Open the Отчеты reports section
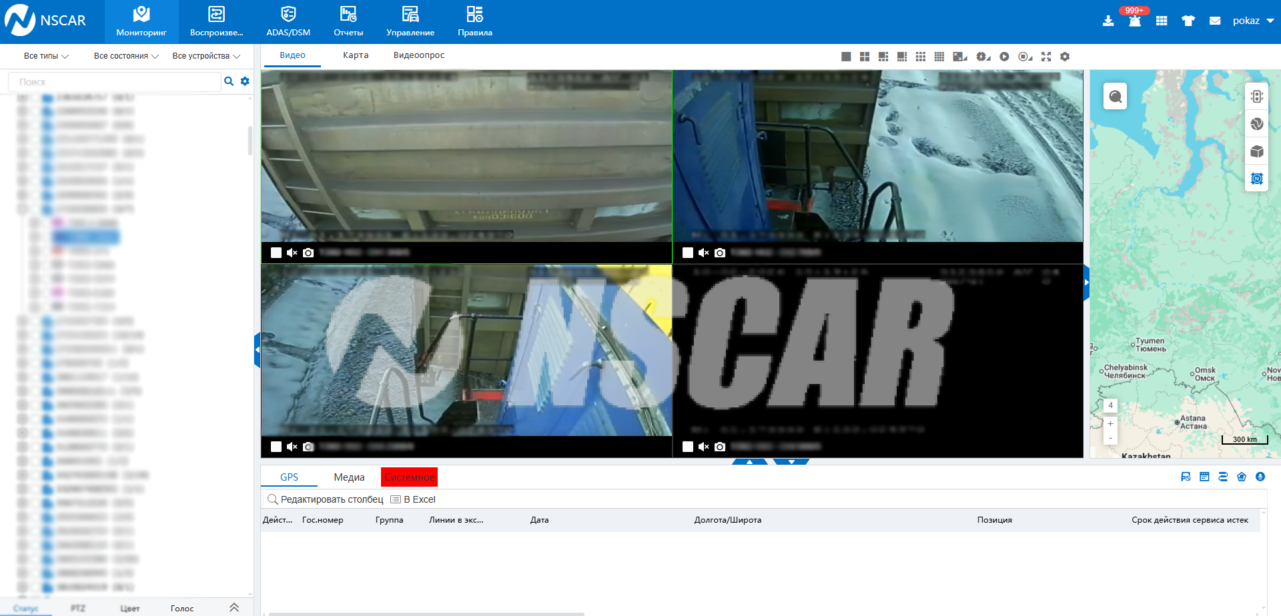Screen dimensions: 1281x616 (348, 22)
